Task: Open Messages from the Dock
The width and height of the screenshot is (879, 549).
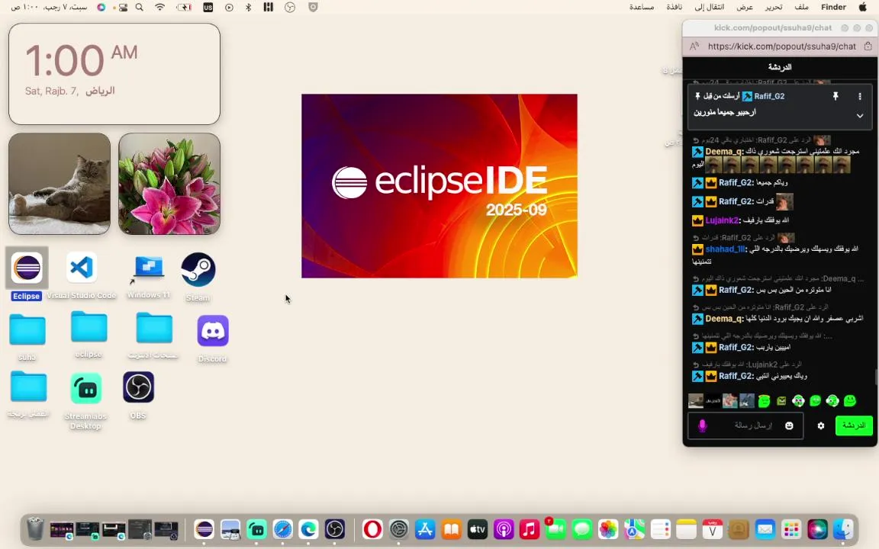Action: point(582,529)
